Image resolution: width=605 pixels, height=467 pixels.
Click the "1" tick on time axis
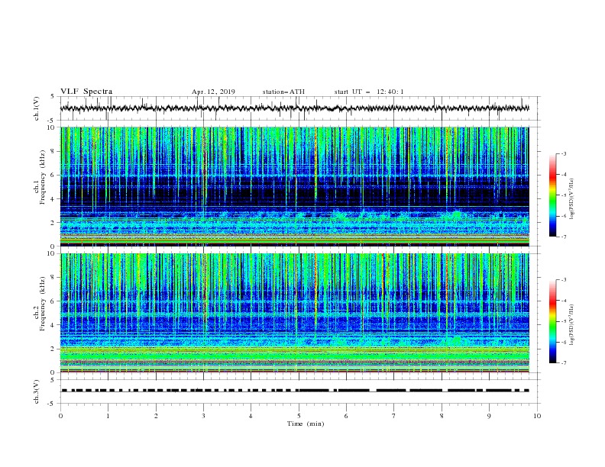(x=108, y=416)
